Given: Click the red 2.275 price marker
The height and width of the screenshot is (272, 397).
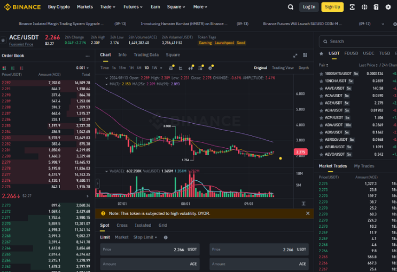Looking at the screenshot, I should (300, 152).
